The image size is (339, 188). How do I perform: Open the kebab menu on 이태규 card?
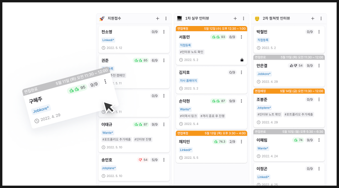point(164,125)
